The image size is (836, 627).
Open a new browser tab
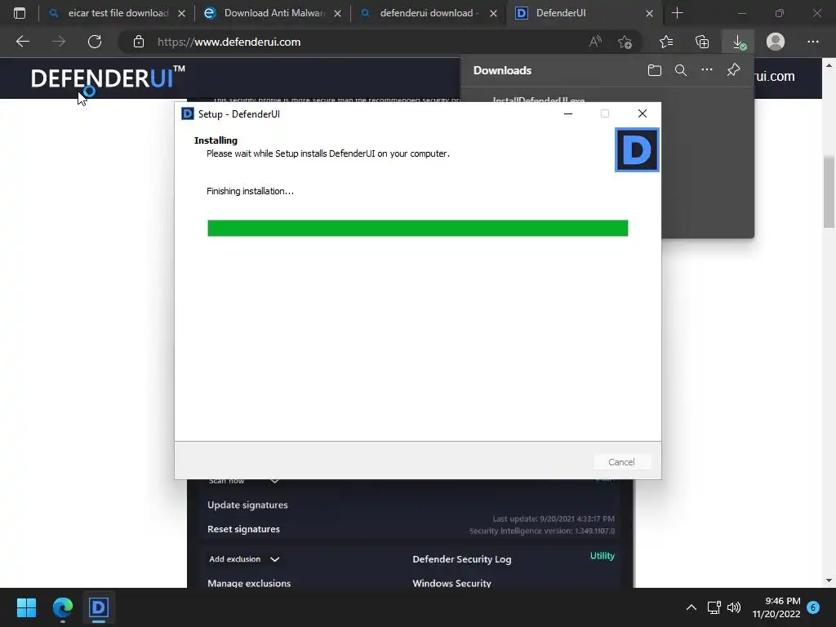(677, 13)
